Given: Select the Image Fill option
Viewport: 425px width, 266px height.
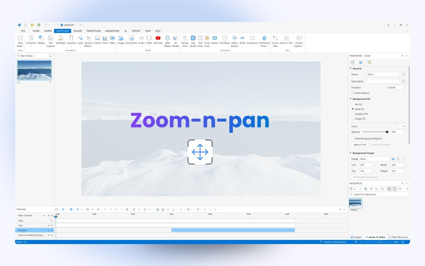Looking at the screenshot, I should 353,119.
